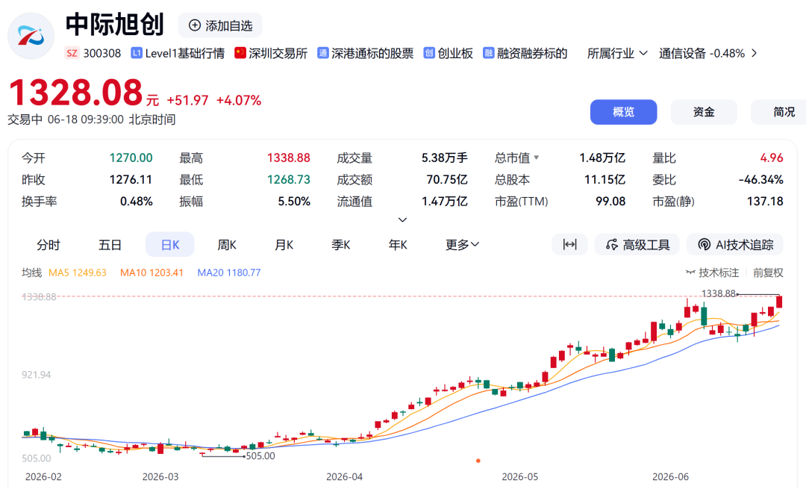Expand more quote data chevron

(x=403, y=220)
